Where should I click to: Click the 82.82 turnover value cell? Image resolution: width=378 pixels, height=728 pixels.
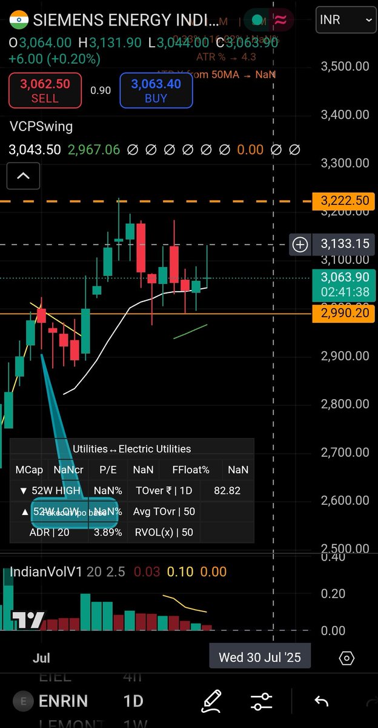[x=227, y=490]
